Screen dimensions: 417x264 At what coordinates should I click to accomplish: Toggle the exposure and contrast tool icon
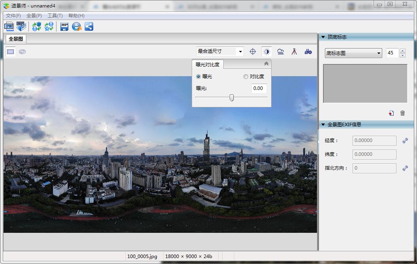click(x=266, y=52)
